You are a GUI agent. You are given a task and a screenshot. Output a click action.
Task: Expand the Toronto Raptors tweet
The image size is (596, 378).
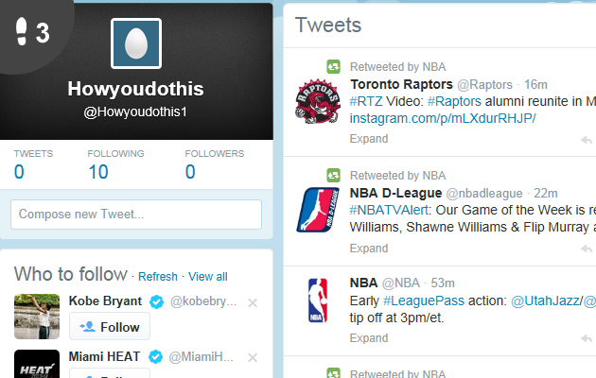pos(369,139)
